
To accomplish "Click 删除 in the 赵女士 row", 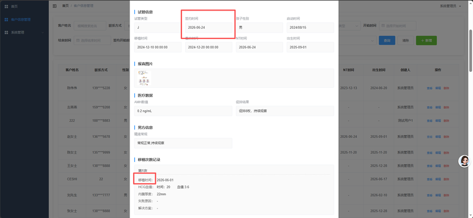I will 446,137.
